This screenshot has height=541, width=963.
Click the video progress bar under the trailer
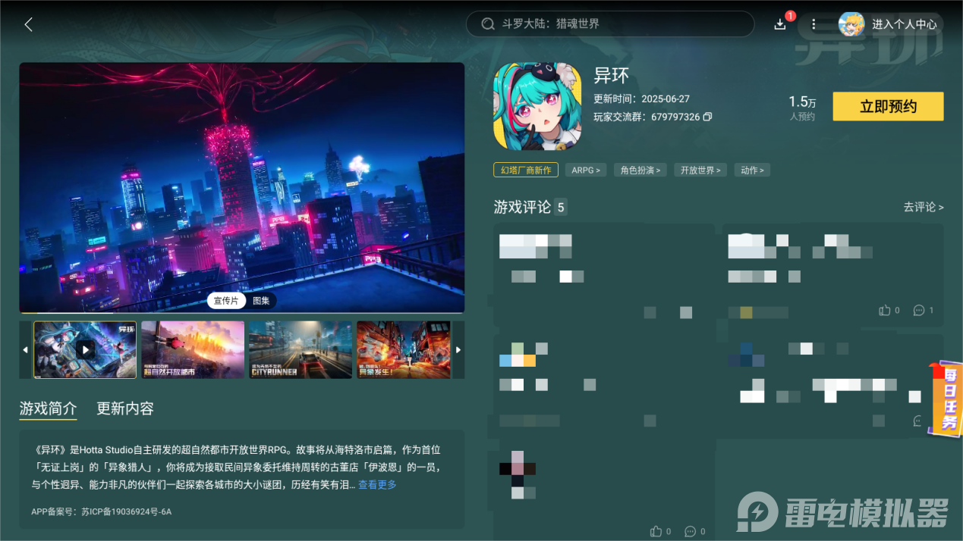tap(241, 312)
